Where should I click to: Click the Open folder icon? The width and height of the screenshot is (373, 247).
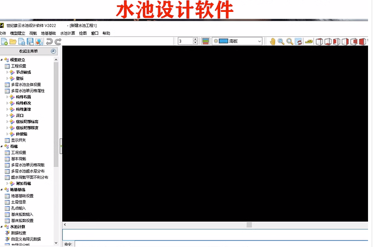tap(13, 41)
